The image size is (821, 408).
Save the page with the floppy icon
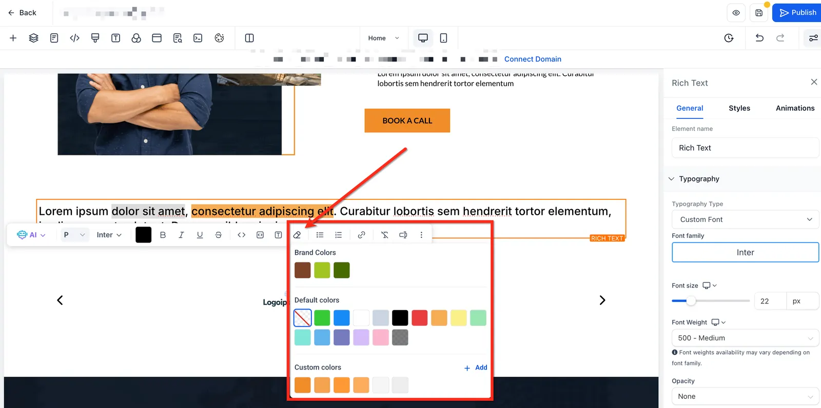pyautogui.click(x=759, y=13)
